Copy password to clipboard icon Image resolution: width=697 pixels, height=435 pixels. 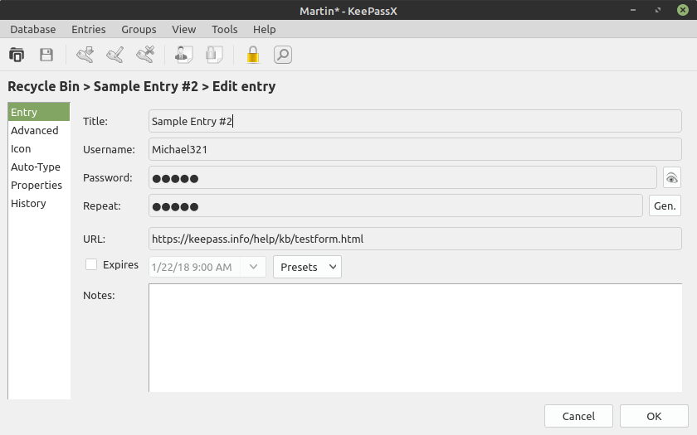point(214,55)
